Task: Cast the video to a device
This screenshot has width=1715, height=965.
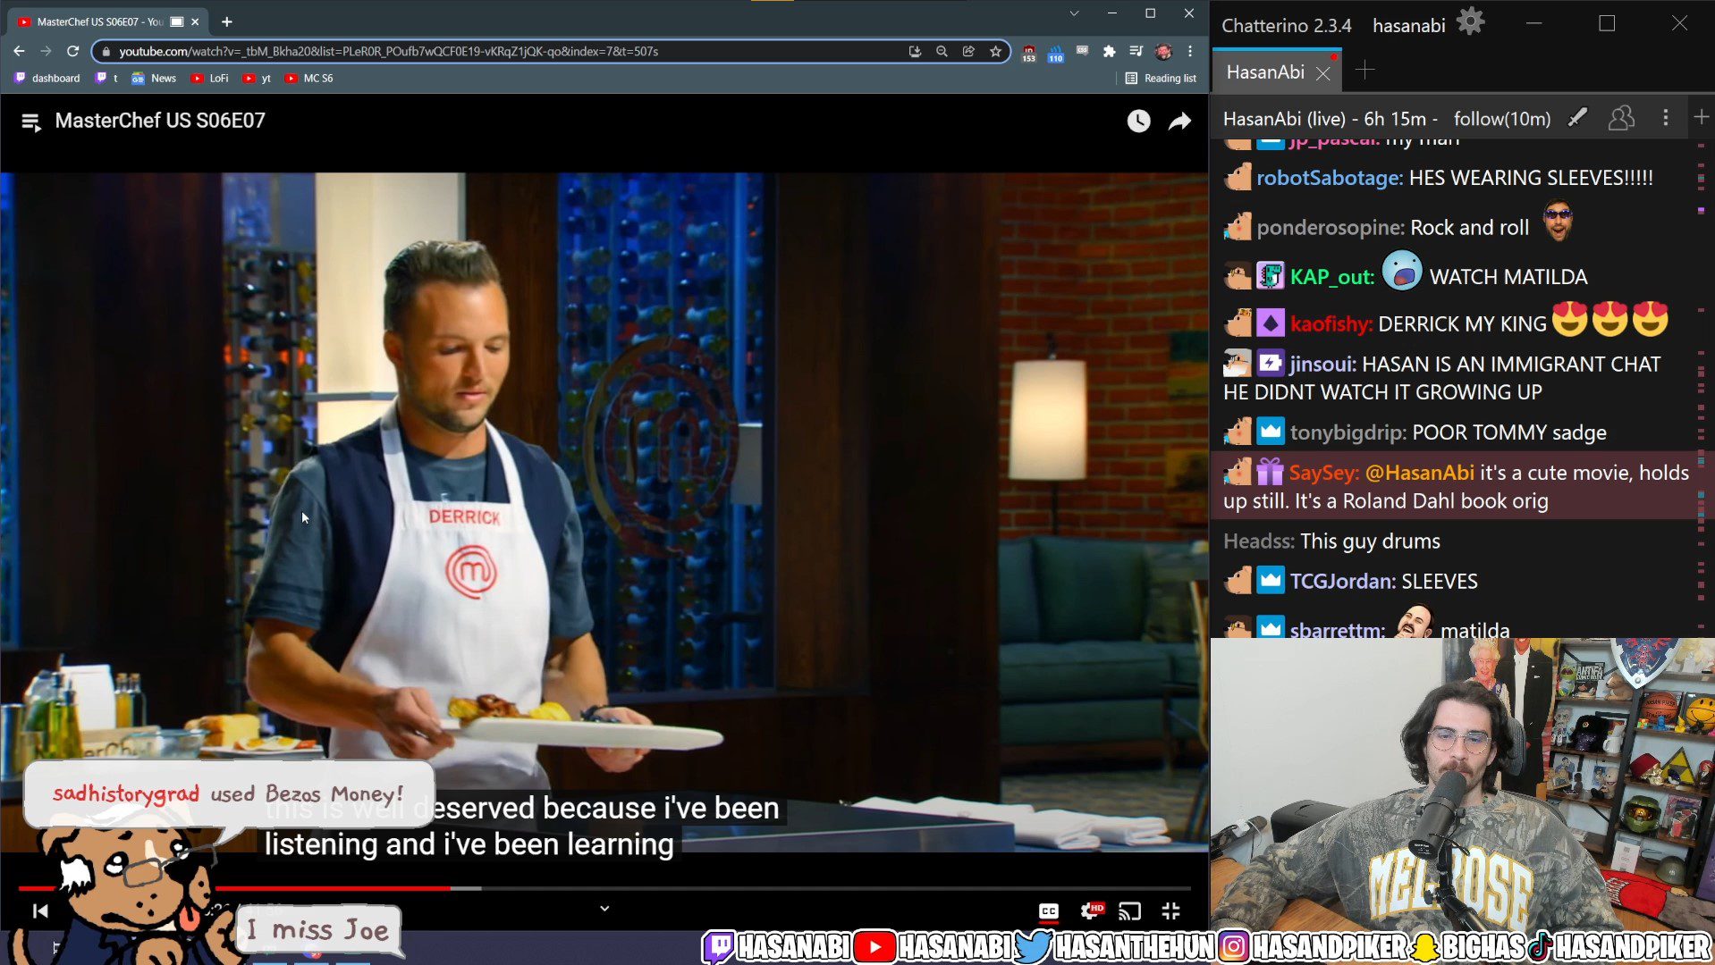Action: [x=1130, y=910]
